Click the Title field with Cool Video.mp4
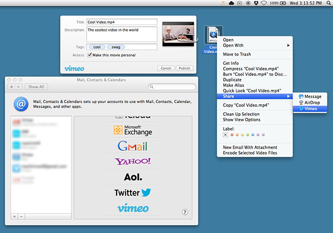This screenshot has width=333, height=233. point(122,22)
